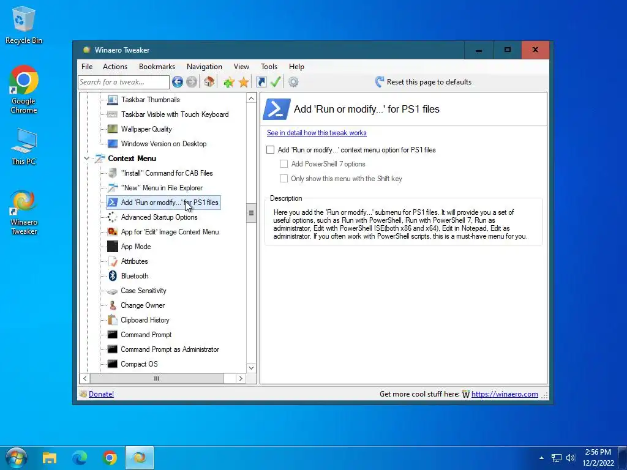
Task: Open the Bookmarks menu
Action: click(x=157, y=67)
